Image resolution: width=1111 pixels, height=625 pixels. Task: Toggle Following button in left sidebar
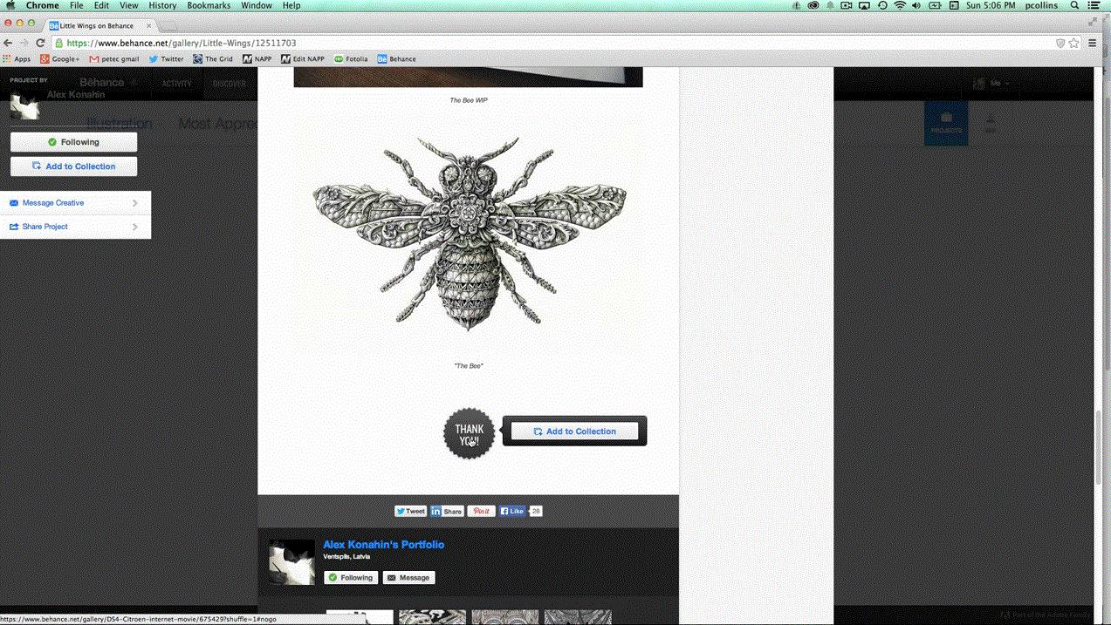(74, 142)
